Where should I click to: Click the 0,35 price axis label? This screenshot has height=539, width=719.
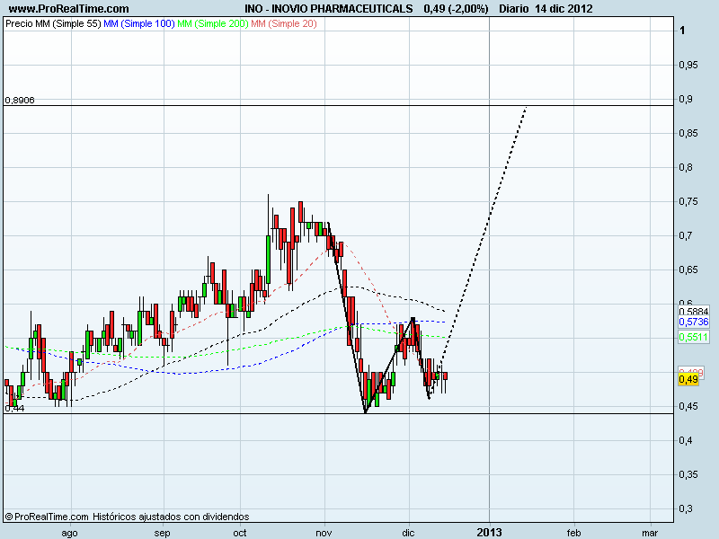[688, 474]
